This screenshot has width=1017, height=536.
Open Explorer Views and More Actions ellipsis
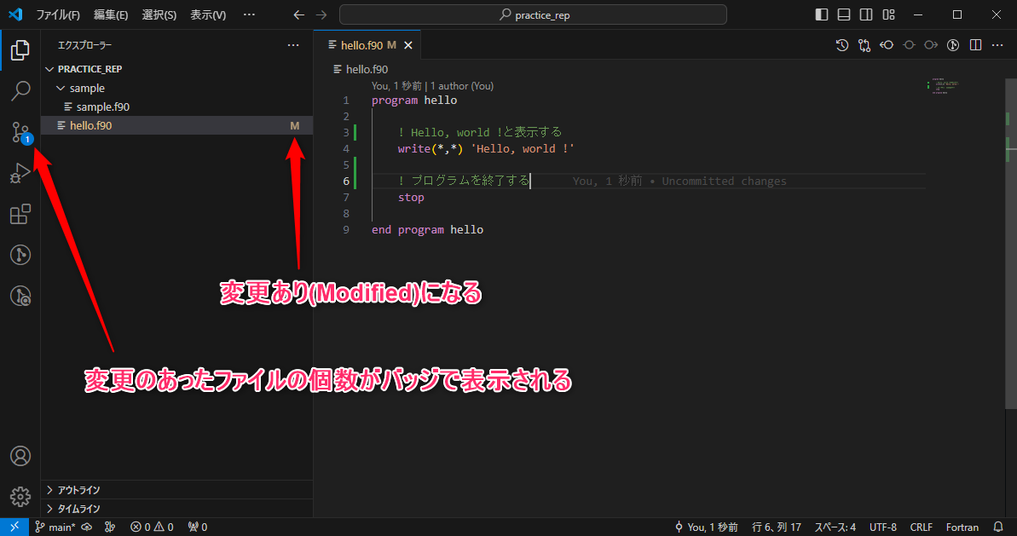click(293, 44)
